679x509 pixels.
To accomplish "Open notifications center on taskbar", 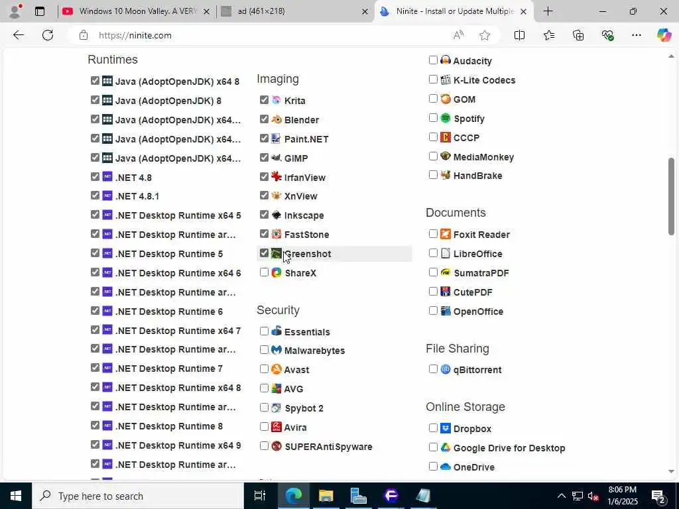I will (x=658, y=496).
